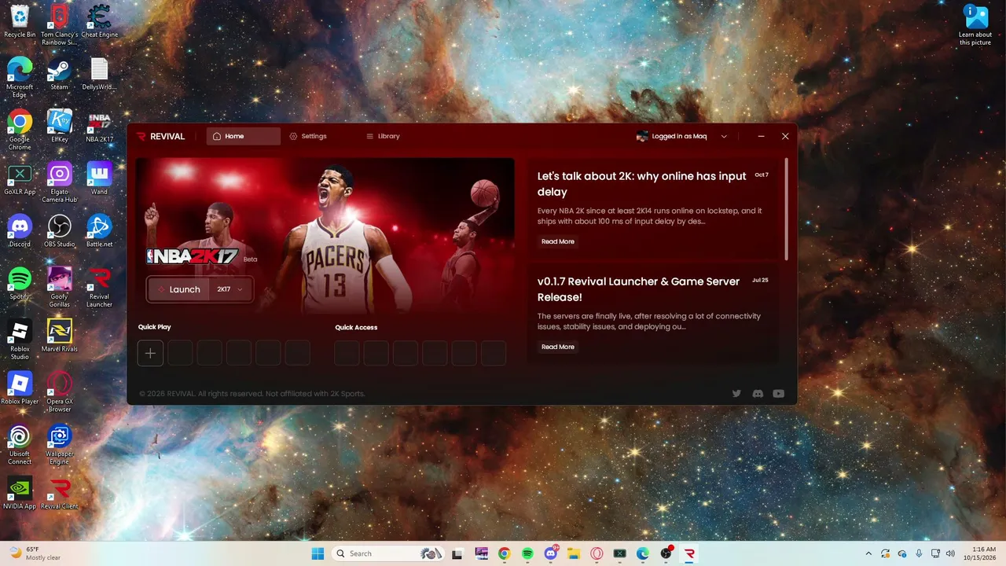Open Revival's YouTube channel icon
The height and width of the screenshot is (566, 1006).
(x=779, y=393)
